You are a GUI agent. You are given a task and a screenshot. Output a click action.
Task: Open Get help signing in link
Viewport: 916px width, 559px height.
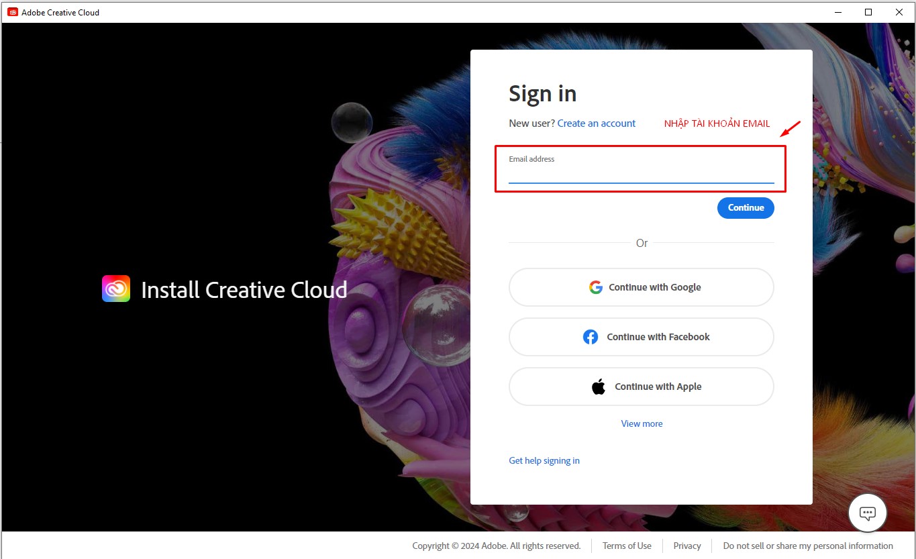(x=544, y=460)
